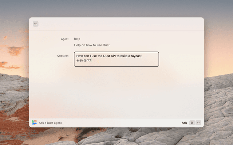Click the Dust logo icon

[34, 123]
